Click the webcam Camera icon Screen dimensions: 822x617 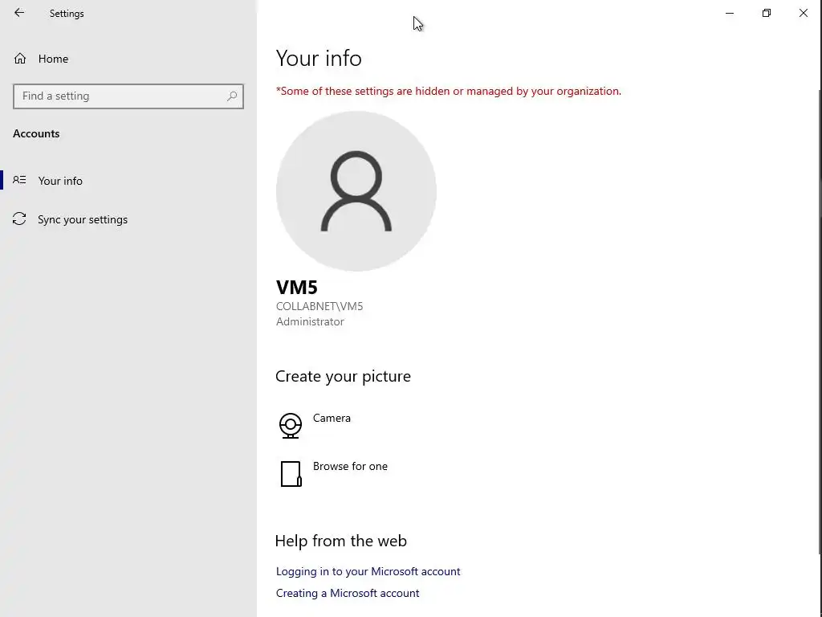tap(291, 426)
